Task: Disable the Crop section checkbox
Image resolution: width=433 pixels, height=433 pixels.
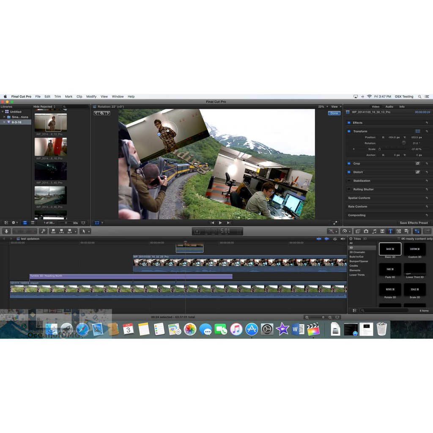Action: [x=349, y=164]
